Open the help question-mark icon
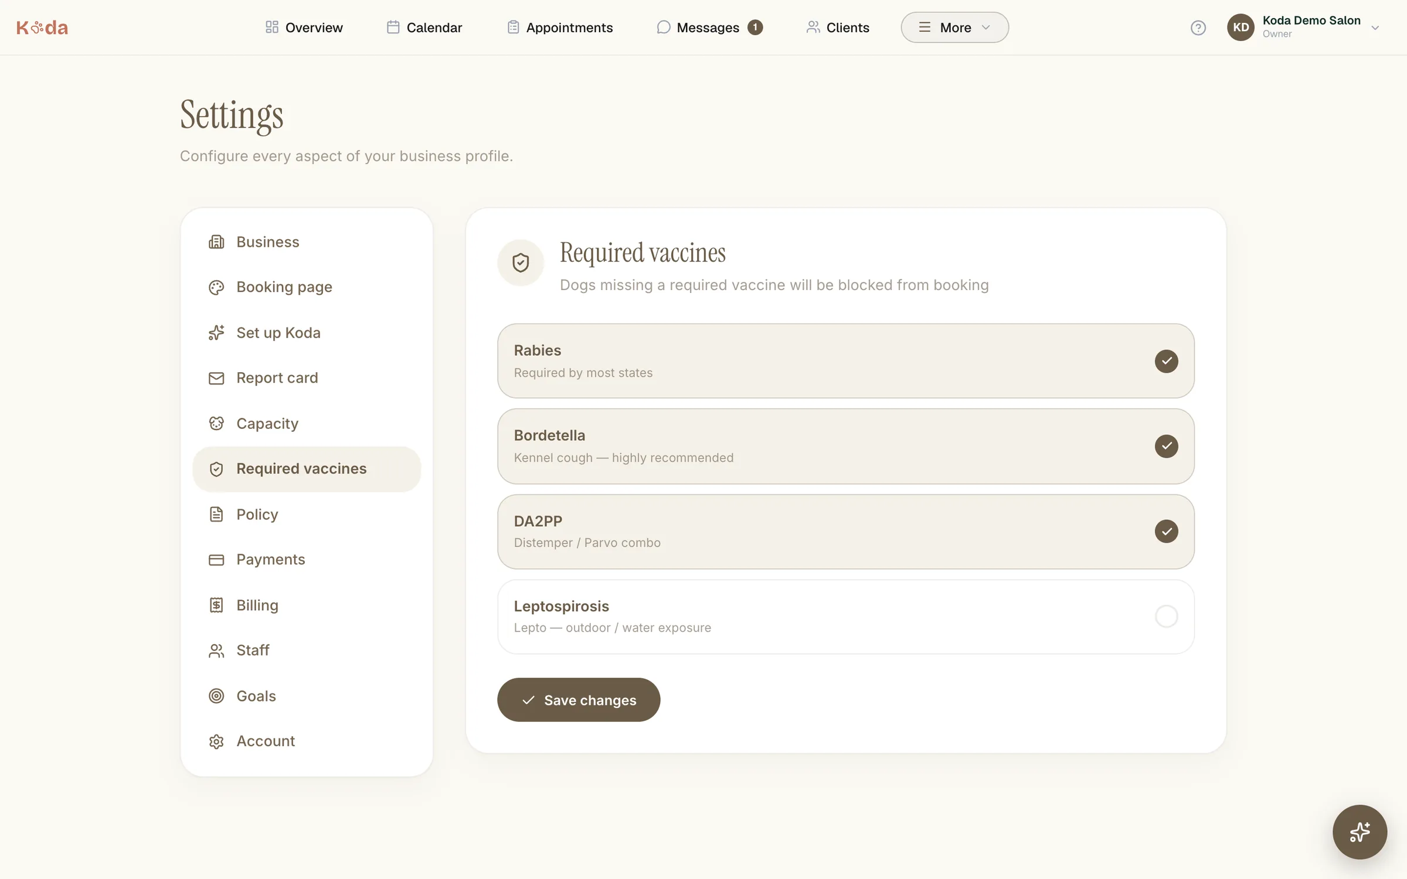This screenshot has height=879, width=1407. click(1198, 28)
